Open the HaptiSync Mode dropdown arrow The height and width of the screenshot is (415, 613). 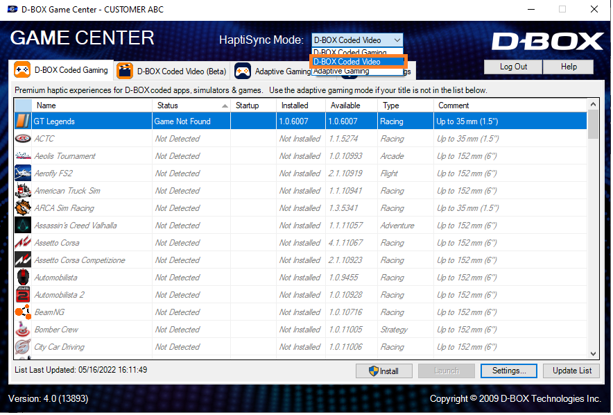click(x=397, y=40)
